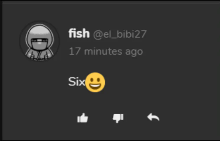
Task: Open fish's hooded avatar picture
Action: tap(40, 41)
